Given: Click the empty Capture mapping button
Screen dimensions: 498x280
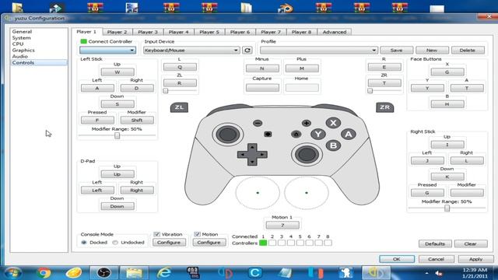Looking at the screenshot, I should pos(262,88).
